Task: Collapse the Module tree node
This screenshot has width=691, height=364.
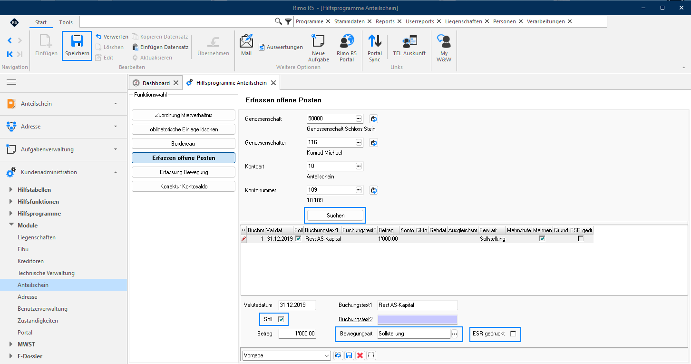Action: (11, 225)
